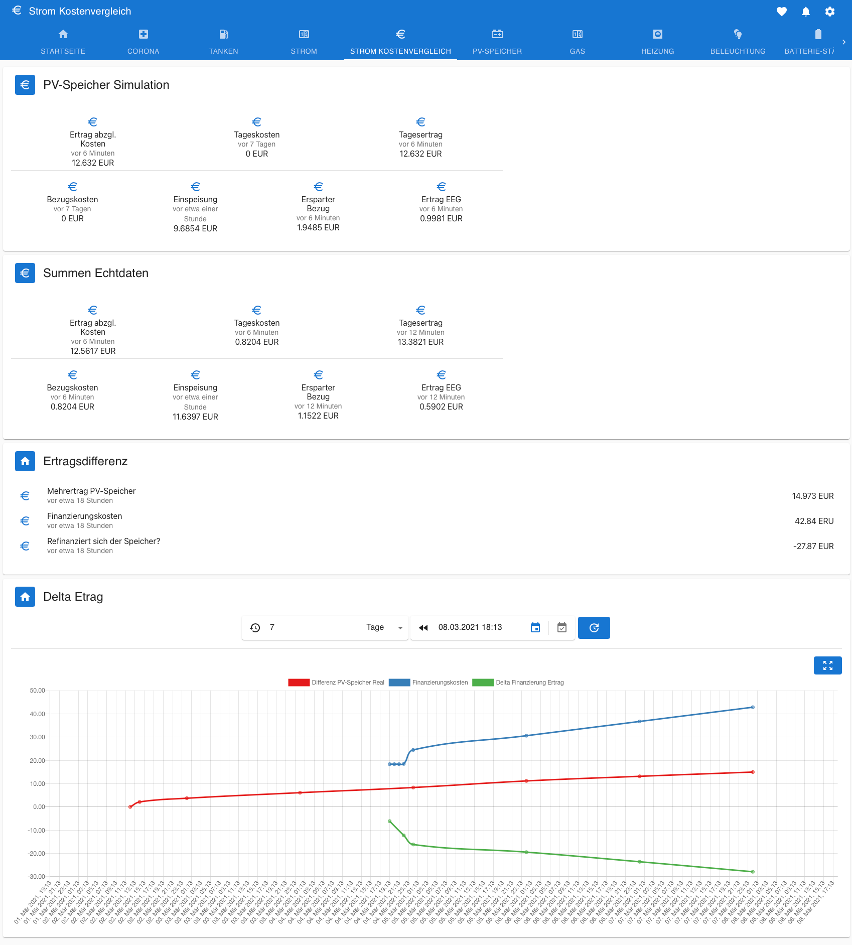
Task: Click the calendar checkmark icon
Action: pos(562,627)
